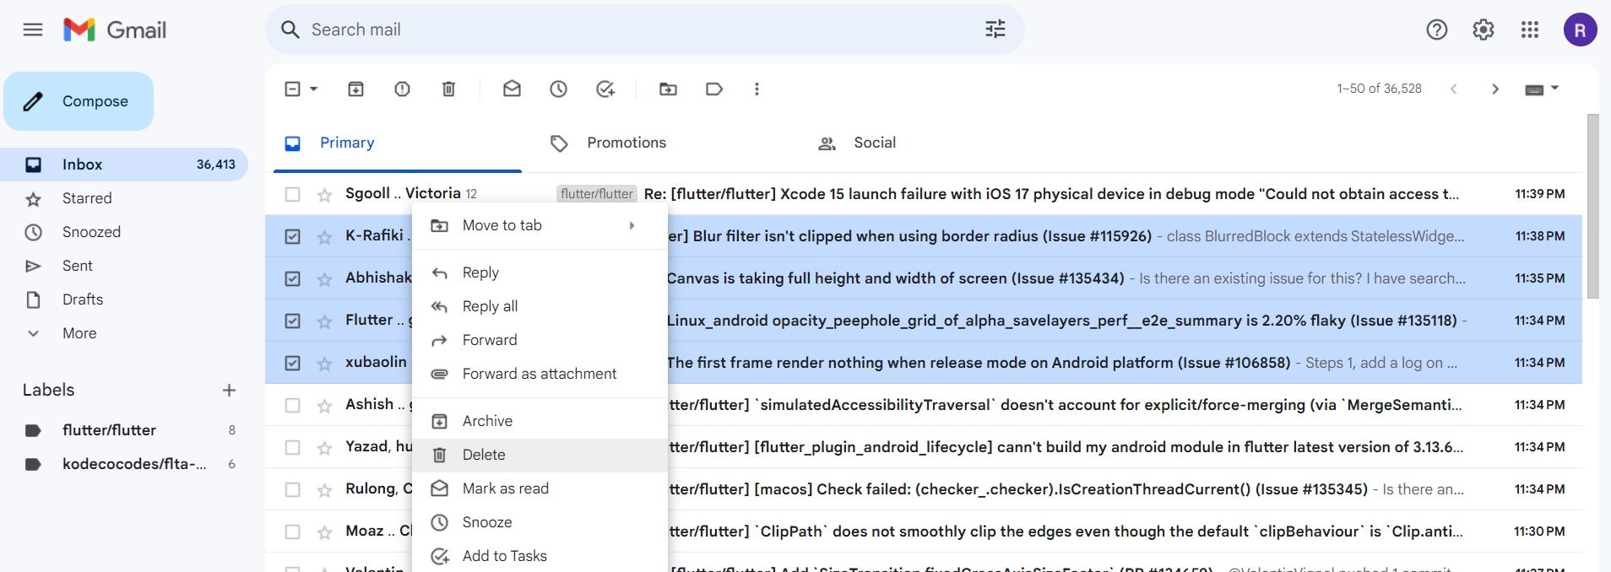
Task: Open the More options three-dot toolbar menu
Action: [x=757, y=89]
